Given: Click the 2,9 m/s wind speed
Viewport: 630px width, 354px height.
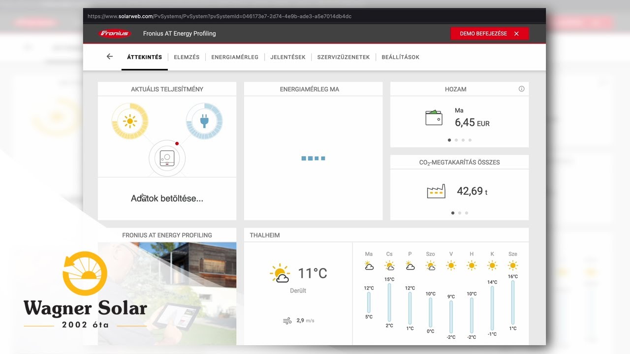Looking at the screenshot, I should [305, 321].
